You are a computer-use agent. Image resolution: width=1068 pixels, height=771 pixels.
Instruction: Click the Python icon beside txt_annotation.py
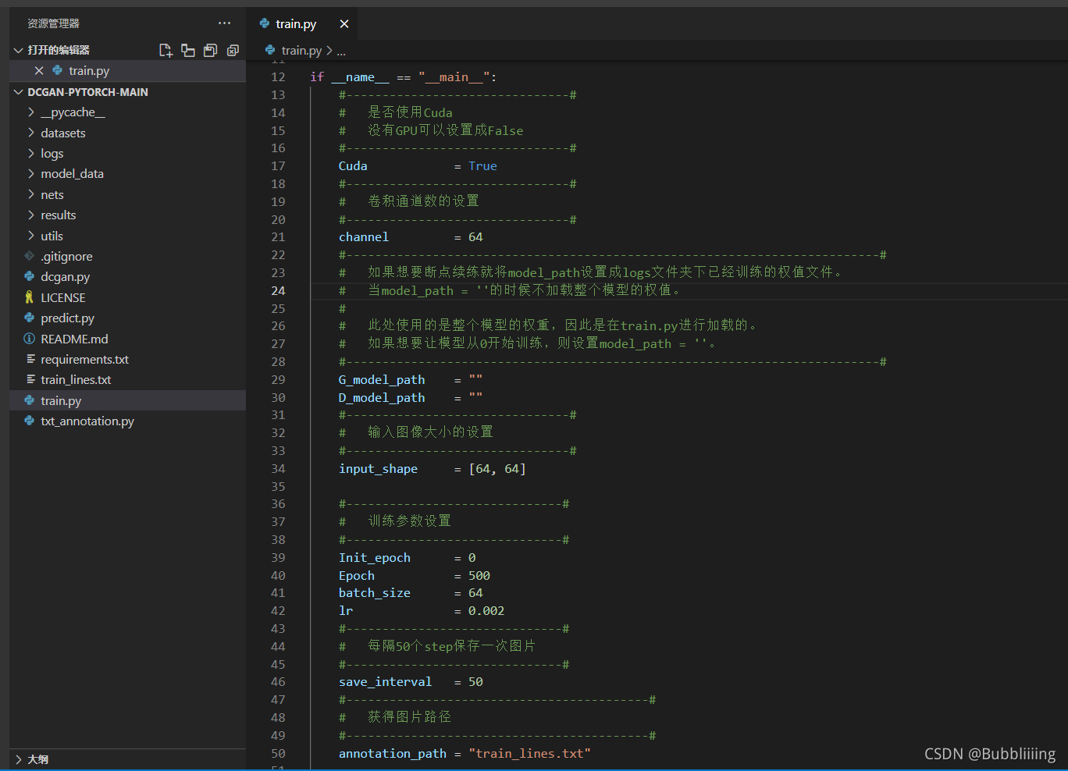point(30,421)
